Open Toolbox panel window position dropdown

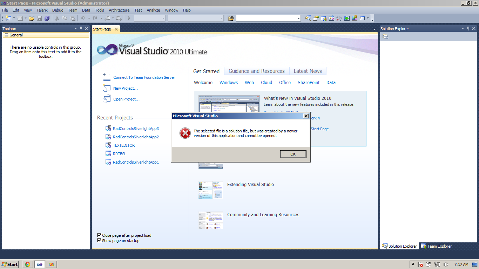pyautogui.click(x=76, y=28)
